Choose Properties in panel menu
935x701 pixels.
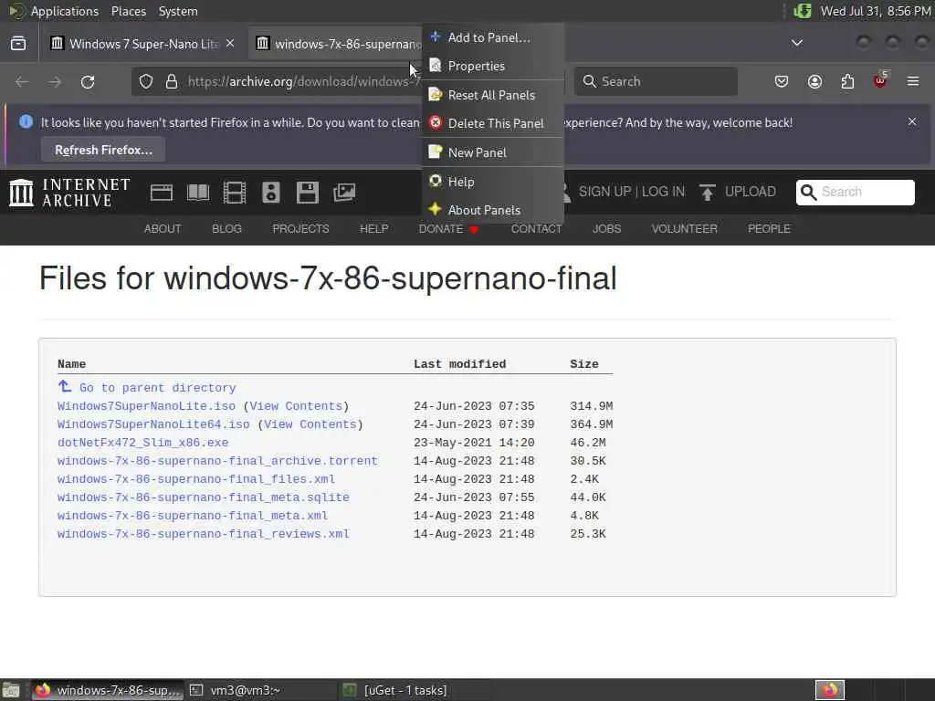click(x=492, y=66)
